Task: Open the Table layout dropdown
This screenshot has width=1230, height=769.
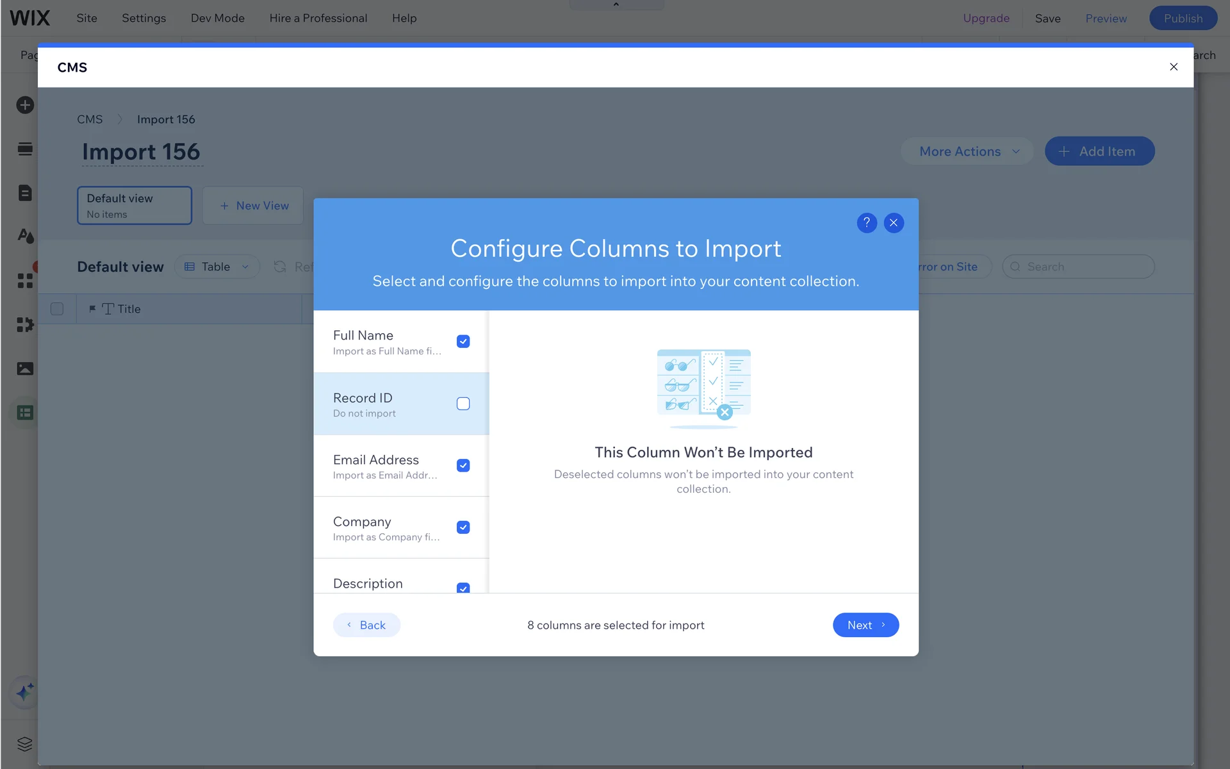Action: tap(217, 267)
